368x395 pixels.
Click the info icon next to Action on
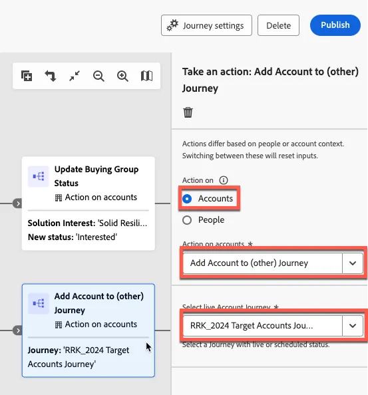point(224,180)
